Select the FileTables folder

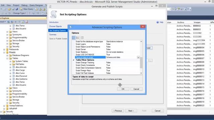click(20, 64)
